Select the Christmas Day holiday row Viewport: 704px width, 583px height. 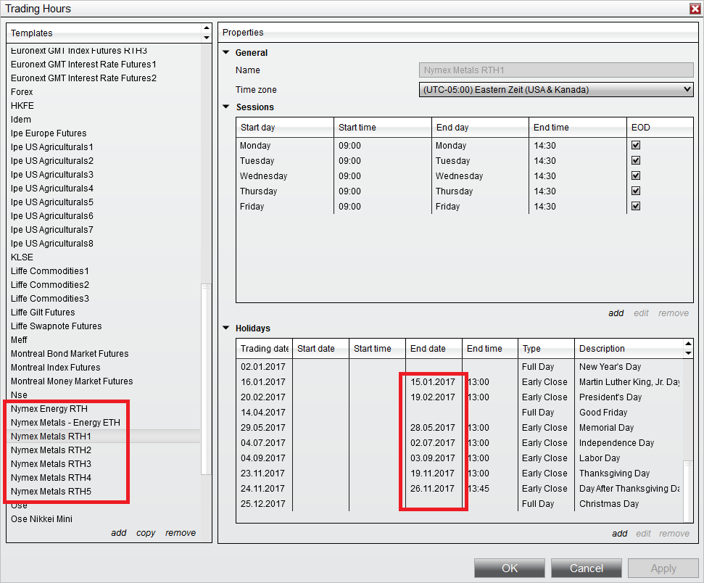click(x=459, y=503)
